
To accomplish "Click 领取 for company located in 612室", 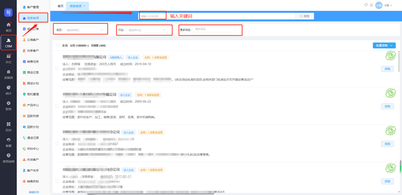I will point(388,181).
